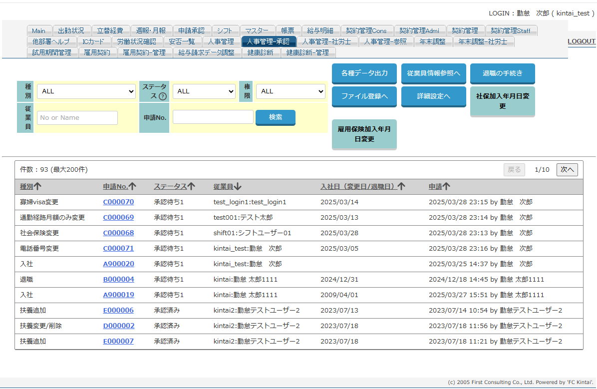Open the 権限 dropdown filter
Screen dimensions: 597x389
(x=291, y=91)
